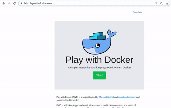The height and width of the screenshot is (108, 171).
Task: Open the Marcos Liljedhal link
Action: (106, 97)
